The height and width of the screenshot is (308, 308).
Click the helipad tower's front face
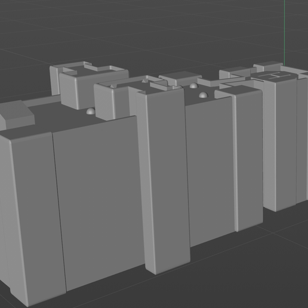coord(286,143)
